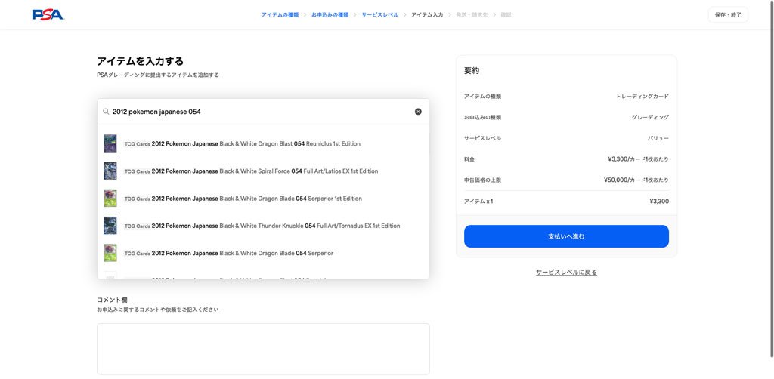Choose Dragon Blast 054 Reuniclus 1st Edition result
Image resolution: width=774 pixels, height=379 pixels.
[263, 144]
